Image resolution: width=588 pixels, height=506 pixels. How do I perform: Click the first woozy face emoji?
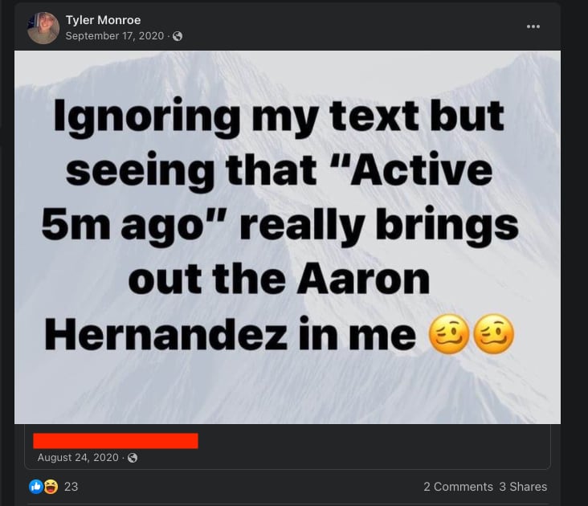449,334
